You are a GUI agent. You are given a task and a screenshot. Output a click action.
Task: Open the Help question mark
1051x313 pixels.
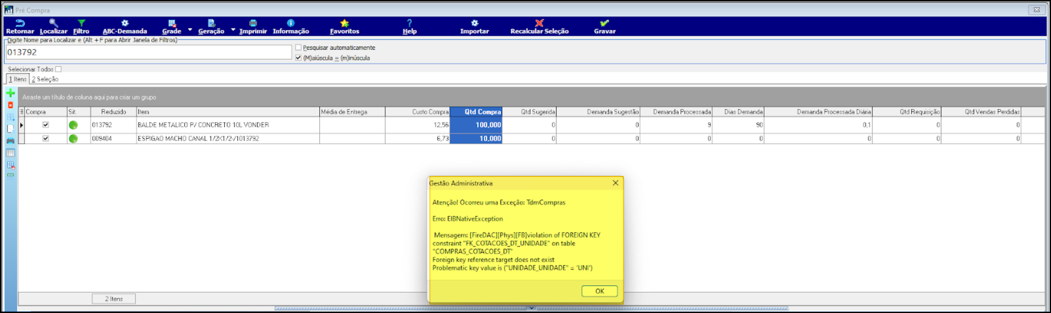click(x=410, y=23)
